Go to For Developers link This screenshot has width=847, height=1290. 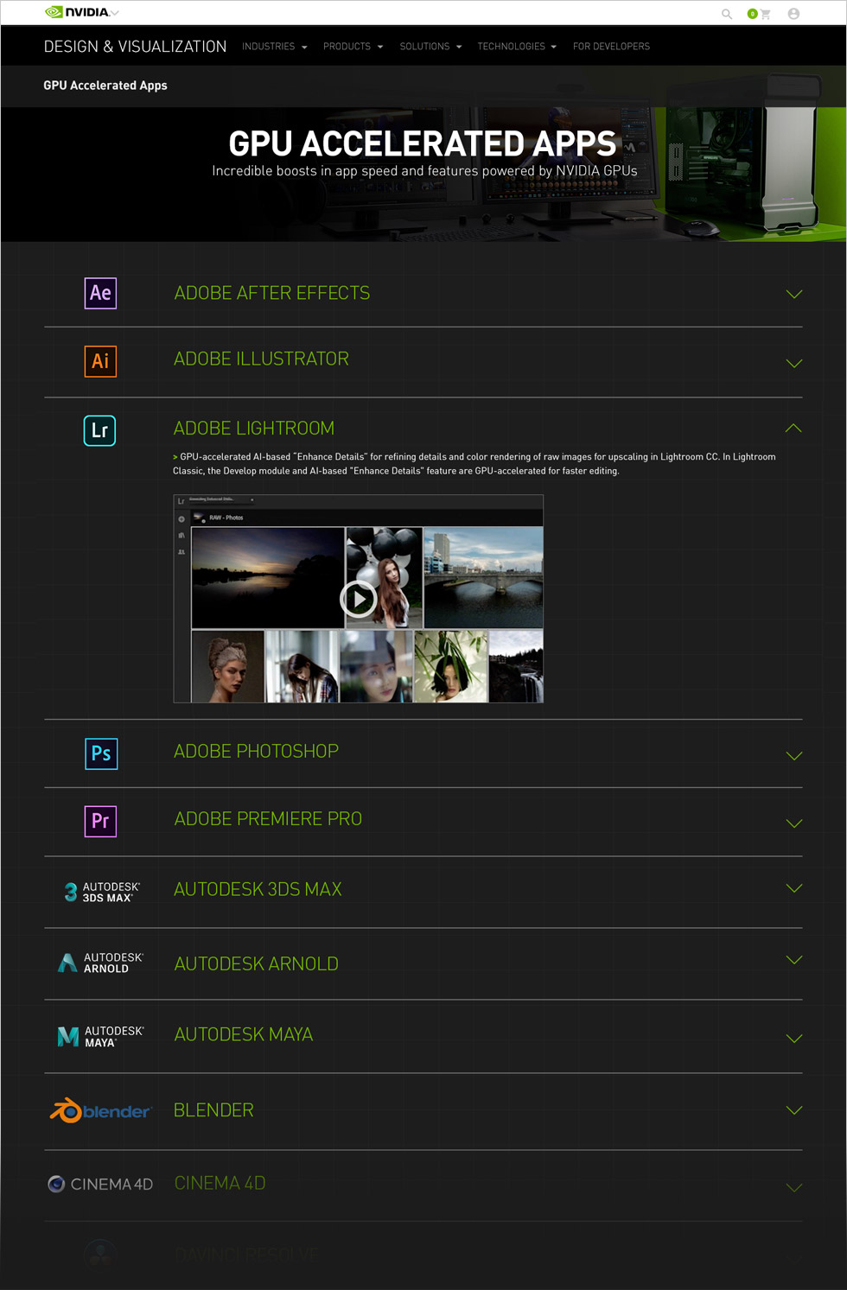tap(611, 47)
